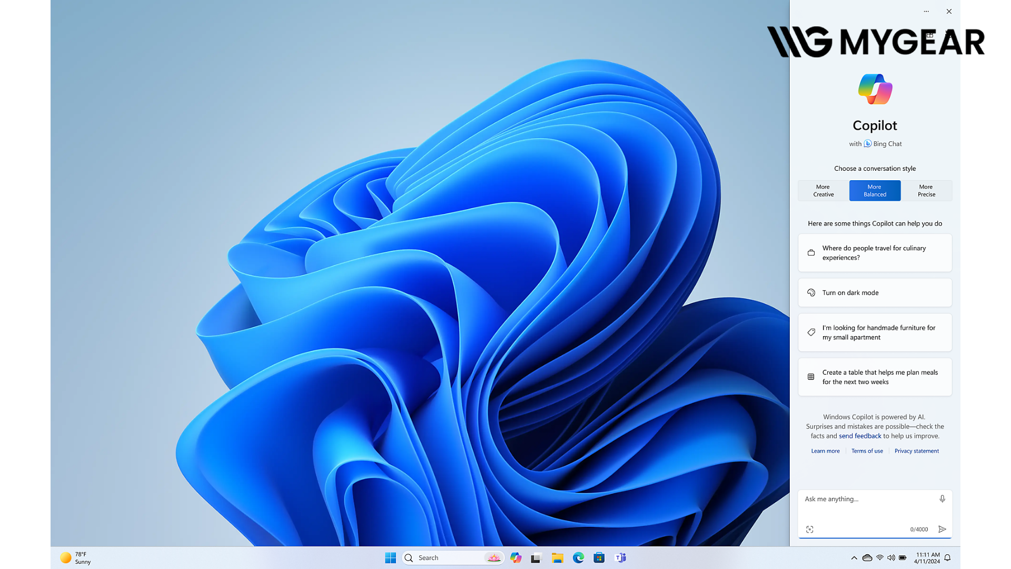Open Microsoft Store from taskbar
1011x569 pixels.
coord(599,558)
